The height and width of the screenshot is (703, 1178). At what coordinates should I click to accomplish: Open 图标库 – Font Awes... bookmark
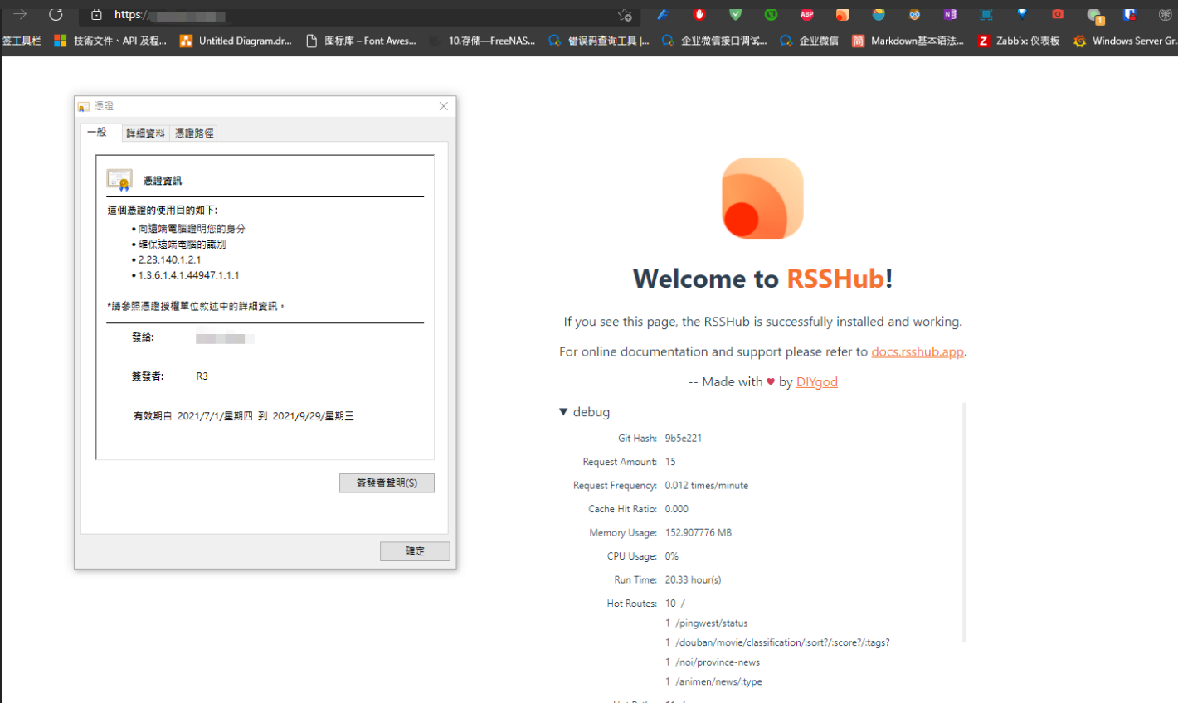[361, 41]
